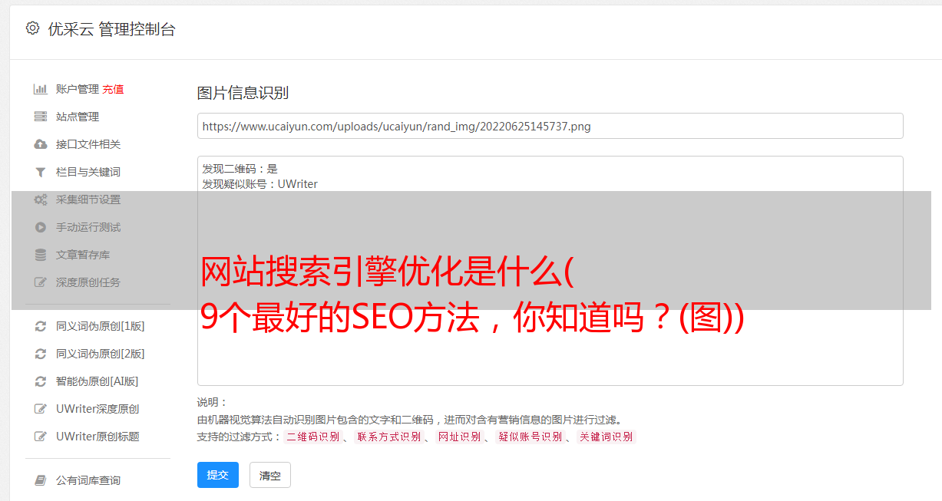Click the server icon for 站点管理

click(x=41, y=117)
